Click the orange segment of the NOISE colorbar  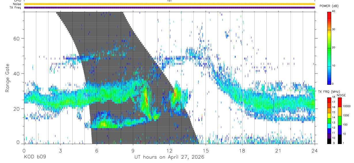coord(340,112)
